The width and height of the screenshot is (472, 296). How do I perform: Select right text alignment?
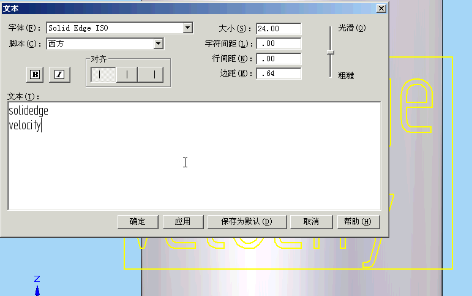151,74
